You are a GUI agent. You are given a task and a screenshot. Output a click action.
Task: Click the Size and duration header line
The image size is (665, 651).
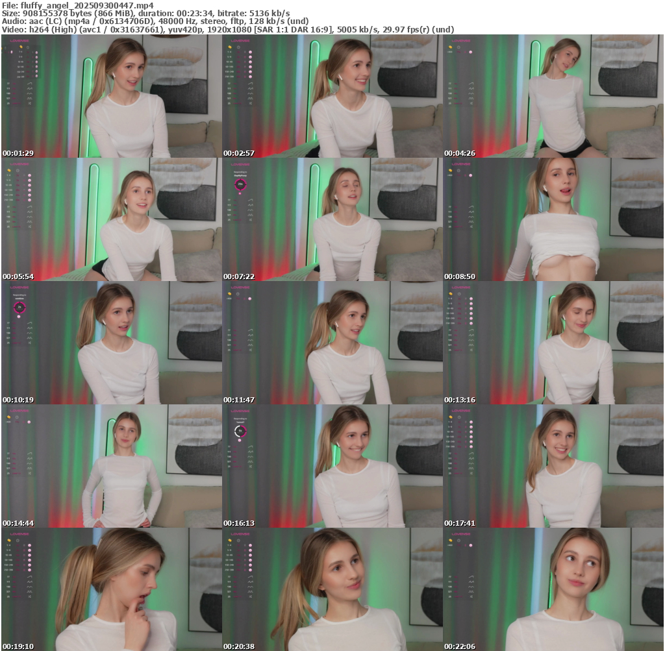(x=146, y=13)
